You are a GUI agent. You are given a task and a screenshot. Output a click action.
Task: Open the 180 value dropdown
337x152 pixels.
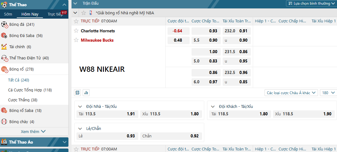pyautogui.click(x=329, y=93)
